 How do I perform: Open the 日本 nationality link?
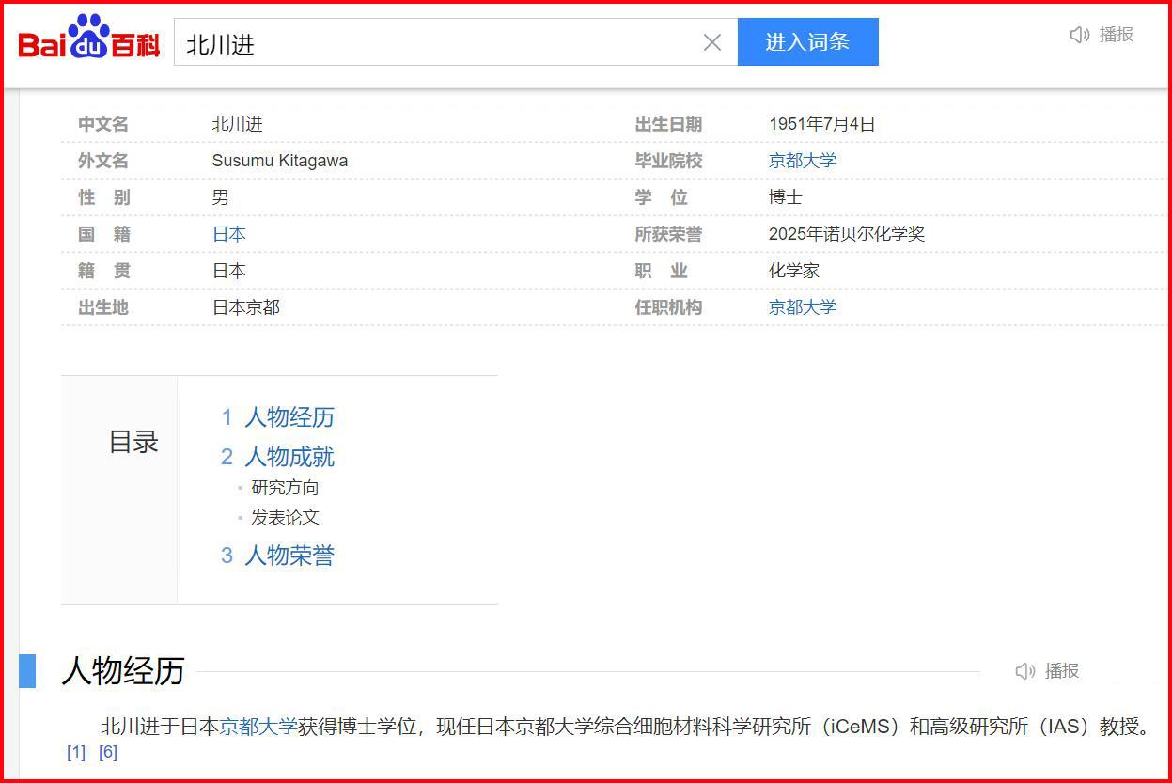[x=229, y=234]
